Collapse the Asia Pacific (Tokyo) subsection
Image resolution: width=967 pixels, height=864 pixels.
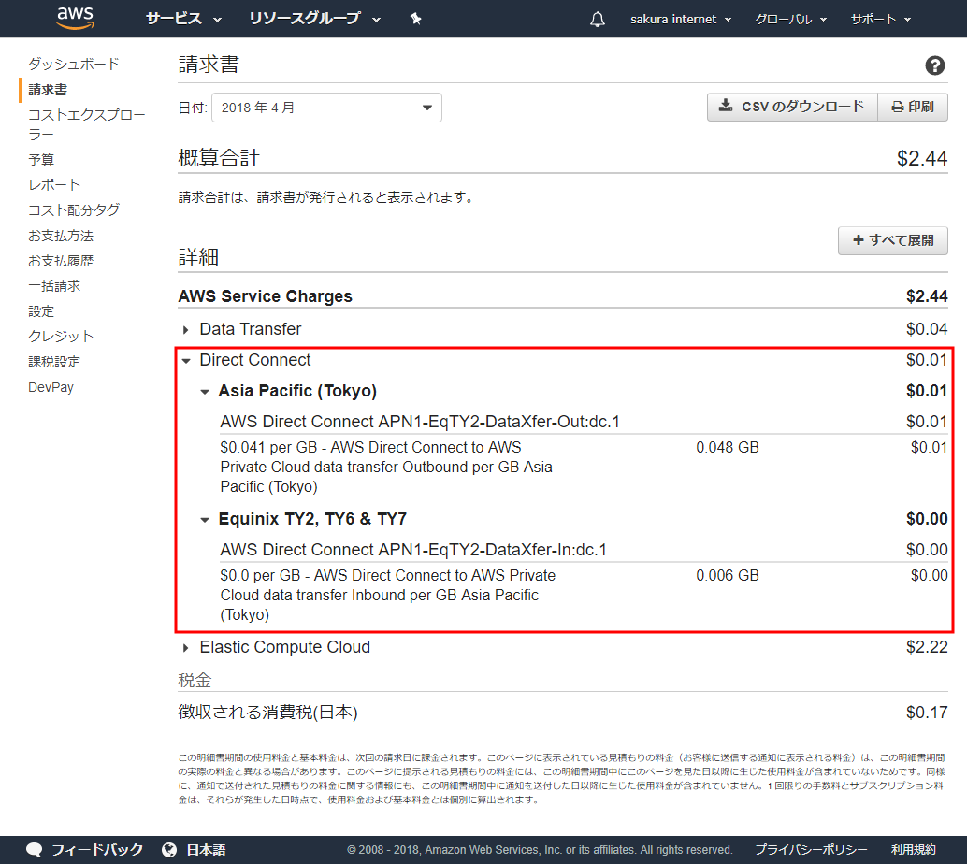[205, 391]
